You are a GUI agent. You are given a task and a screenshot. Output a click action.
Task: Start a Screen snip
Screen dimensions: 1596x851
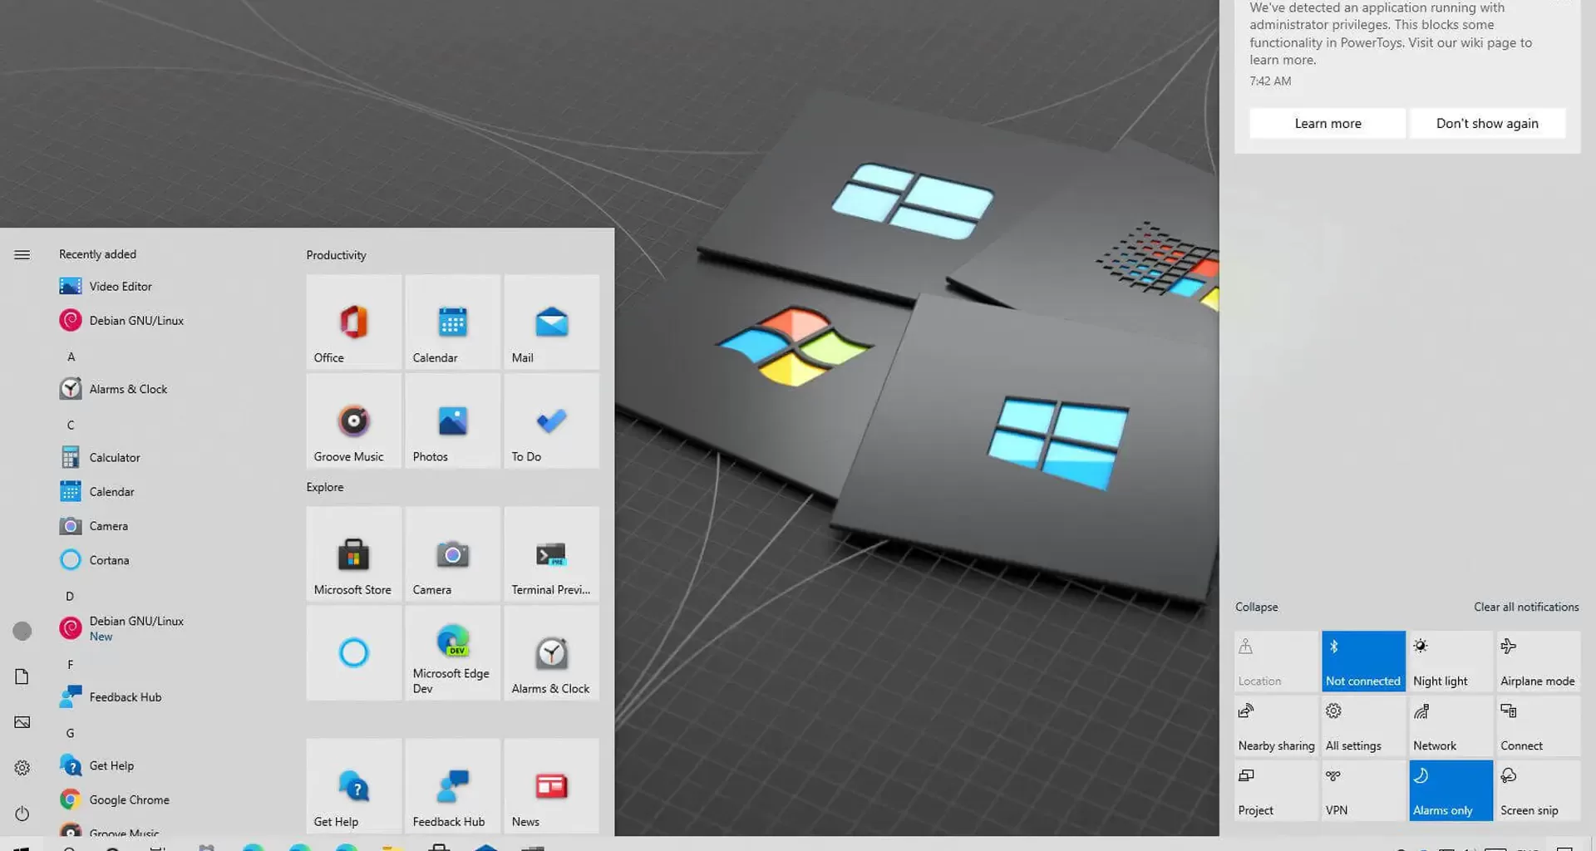click(x=1538, y=791)
